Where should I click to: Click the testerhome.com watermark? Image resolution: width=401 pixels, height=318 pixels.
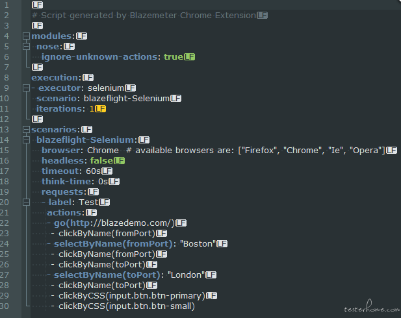coord(372,306)
